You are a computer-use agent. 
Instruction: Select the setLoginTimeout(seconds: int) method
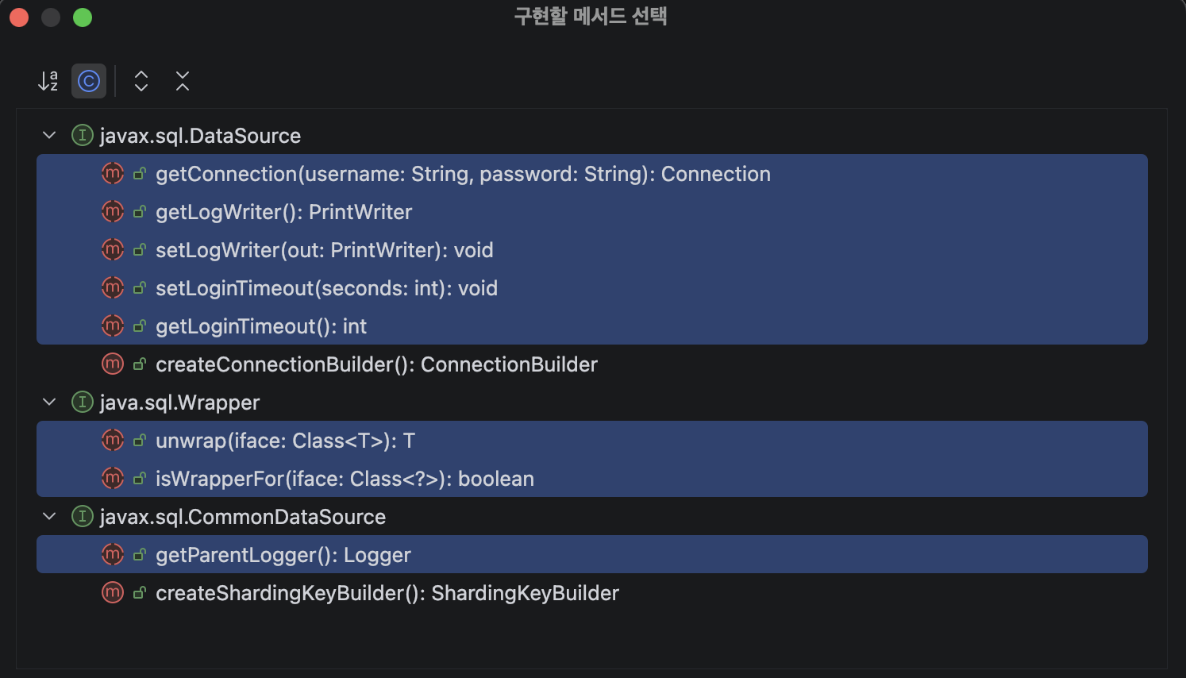click(x=592, y=288)
